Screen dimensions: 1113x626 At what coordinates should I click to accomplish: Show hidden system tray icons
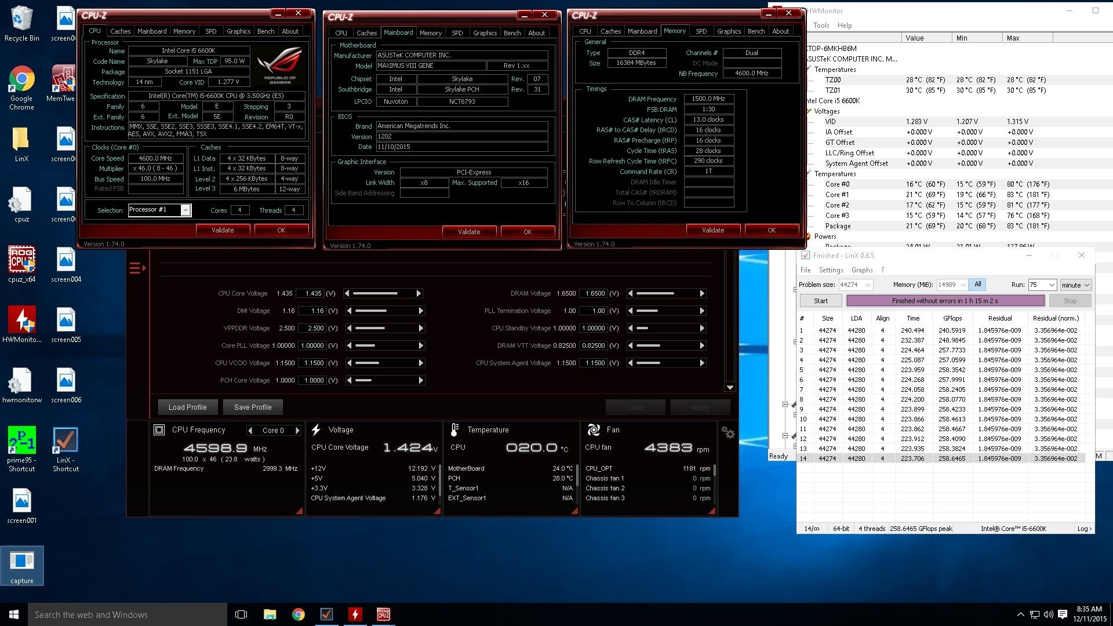pyautogui.click(x=1020, y=614)
